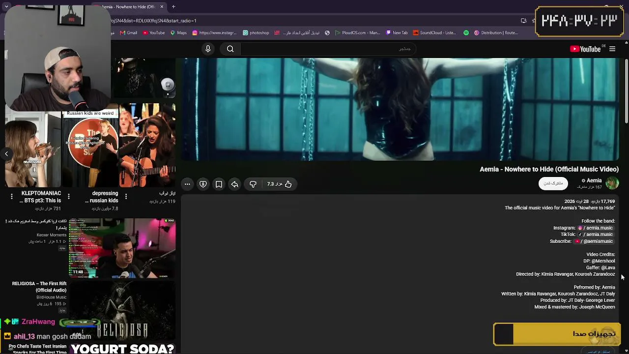Open the Keoxer Moments video thumbnail

(x=122, y=248)
